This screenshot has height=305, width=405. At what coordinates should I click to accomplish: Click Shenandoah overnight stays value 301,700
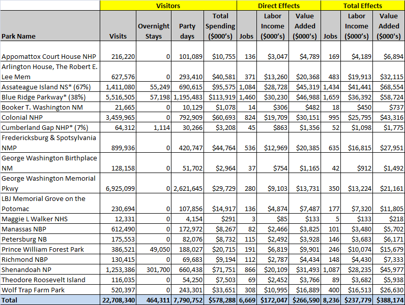point(153,269)
